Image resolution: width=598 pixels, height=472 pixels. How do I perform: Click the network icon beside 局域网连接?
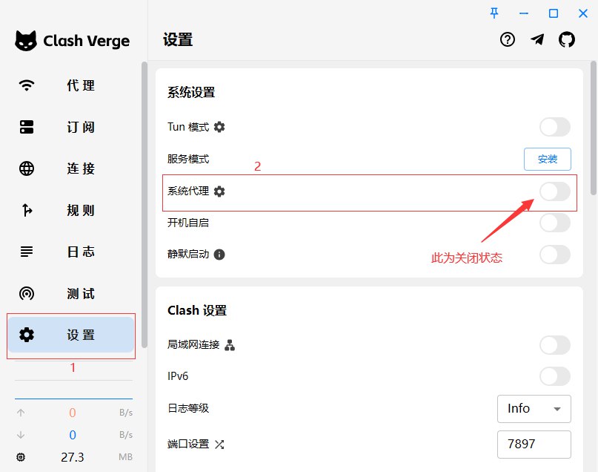[x=230, y=345]
